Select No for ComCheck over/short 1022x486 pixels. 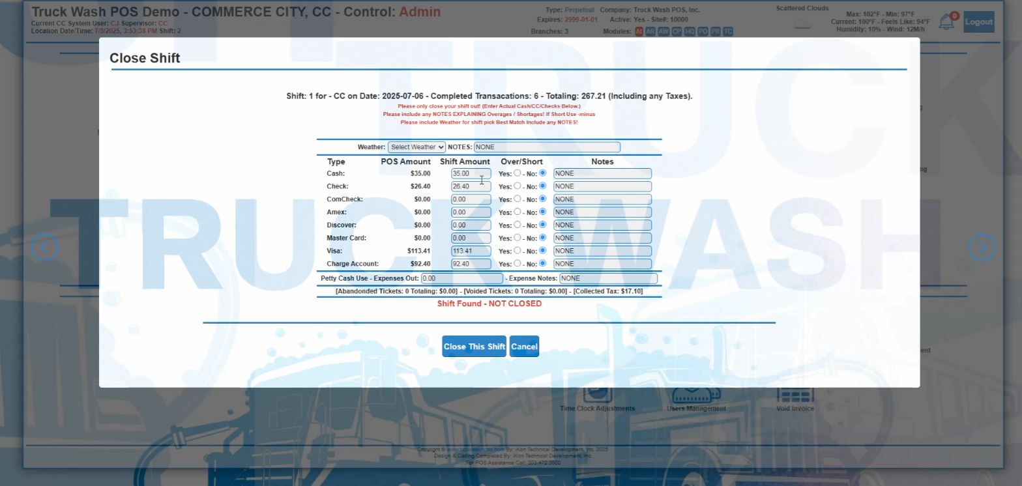click(542, 199)
